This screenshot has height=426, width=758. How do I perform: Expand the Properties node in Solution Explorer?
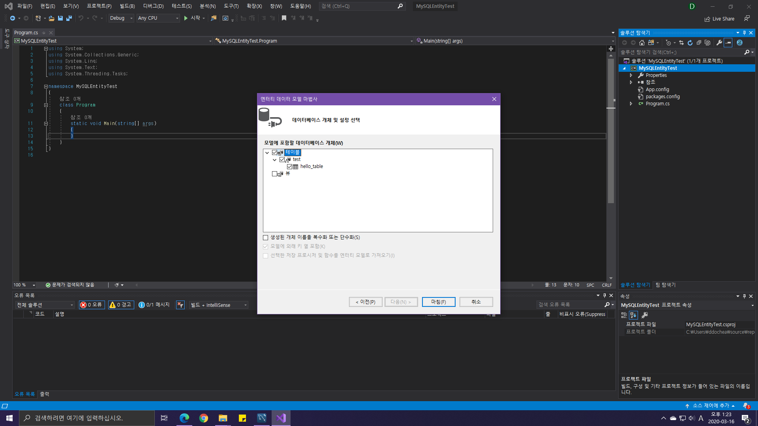(631, 75)
